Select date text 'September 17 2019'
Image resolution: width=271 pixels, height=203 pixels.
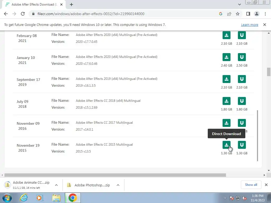(x=28, y=82)
